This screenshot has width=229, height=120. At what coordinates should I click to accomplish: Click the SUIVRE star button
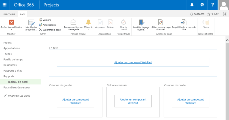pyautogui.click(x=213, y=14)
